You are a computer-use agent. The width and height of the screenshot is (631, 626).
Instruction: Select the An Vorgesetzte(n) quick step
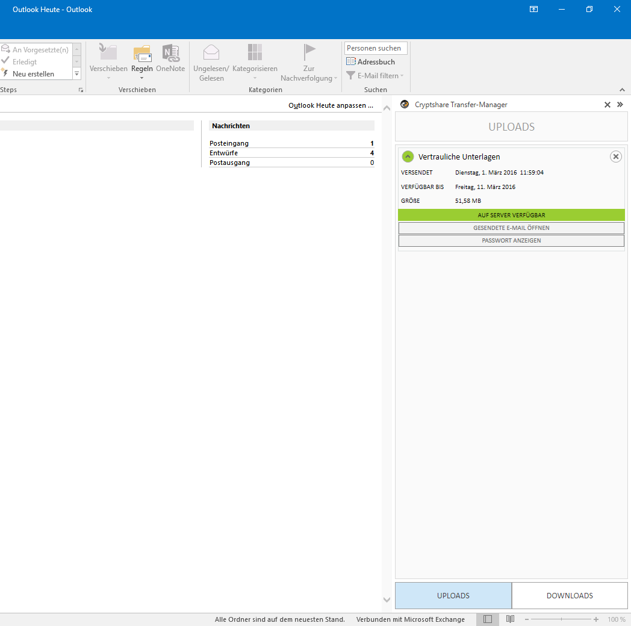coord(36,49)
